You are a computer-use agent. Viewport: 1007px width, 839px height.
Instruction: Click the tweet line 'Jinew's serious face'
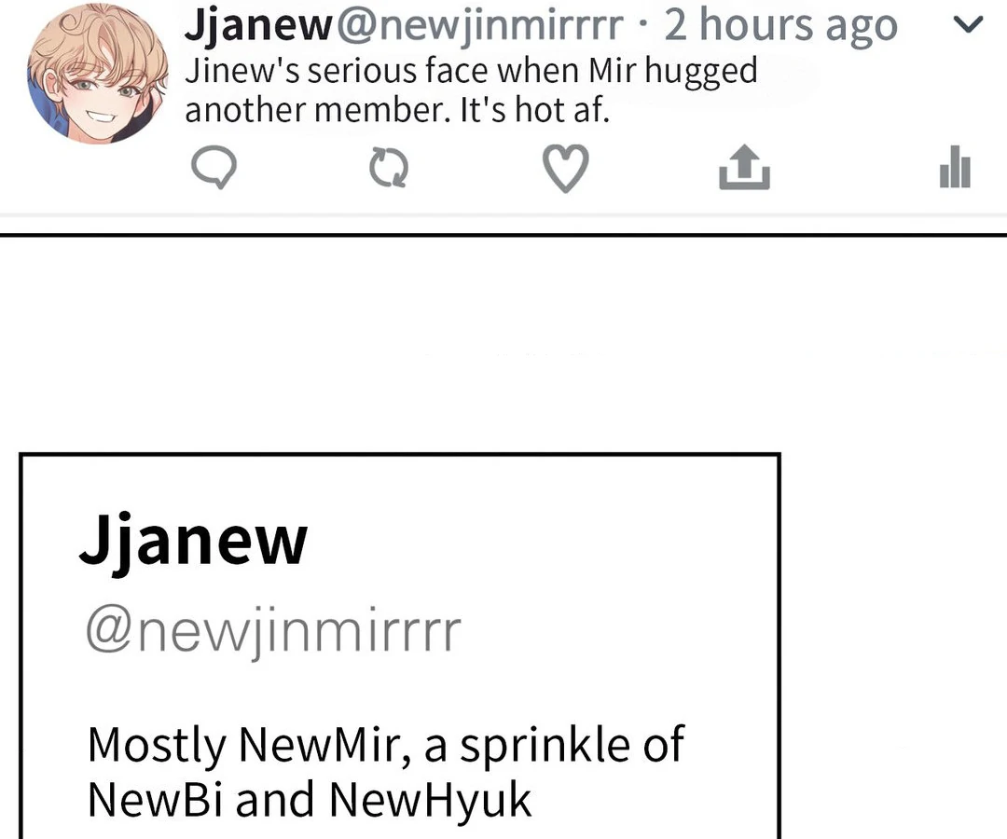pyautogui.click(x=471, y=71)
